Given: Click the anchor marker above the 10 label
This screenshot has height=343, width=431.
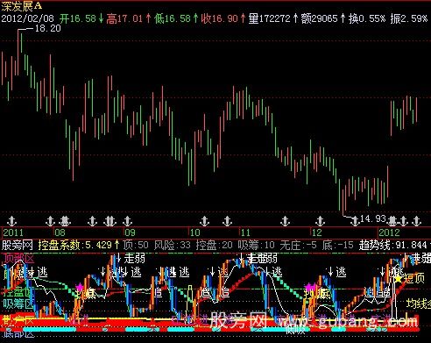Looking at the screenshot, I should click(204, 221).
